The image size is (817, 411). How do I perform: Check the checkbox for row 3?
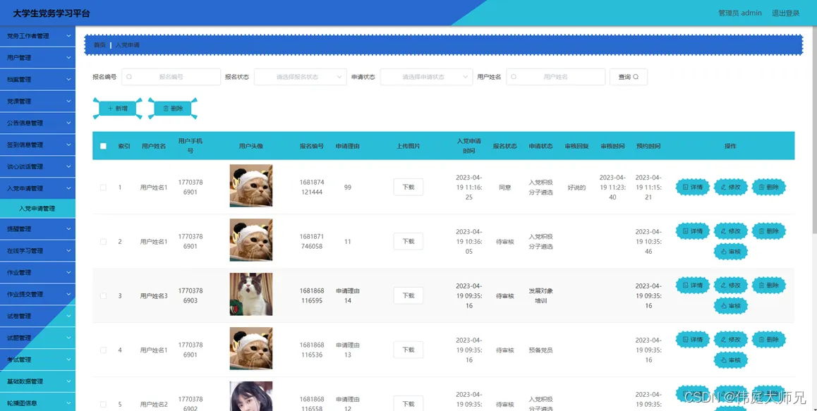[103, 295]
